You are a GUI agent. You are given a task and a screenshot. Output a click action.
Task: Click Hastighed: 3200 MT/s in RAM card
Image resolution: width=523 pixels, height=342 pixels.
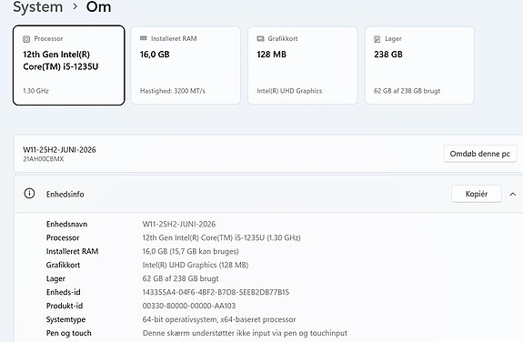tap(173, 91)
